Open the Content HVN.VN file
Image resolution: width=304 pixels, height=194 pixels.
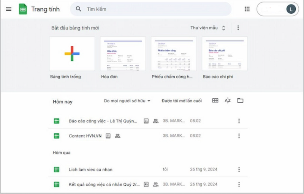pyautogui.click(x=85, y=136)
